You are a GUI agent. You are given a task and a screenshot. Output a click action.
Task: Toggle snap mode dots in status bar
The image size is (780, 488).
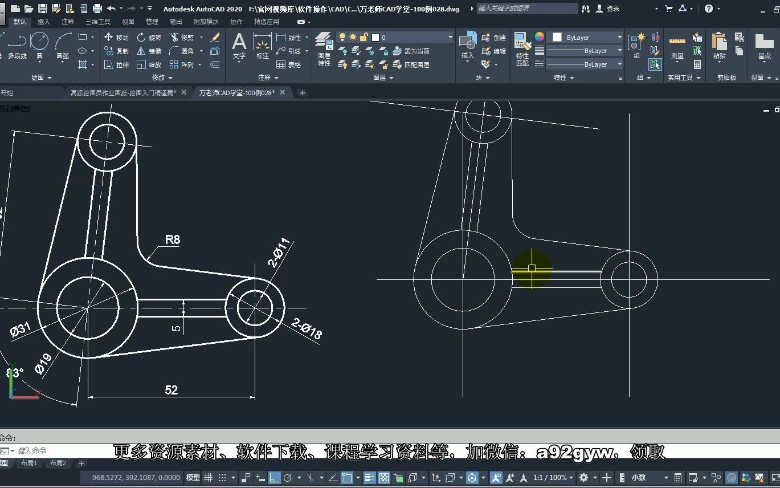pyautogui.click(x=222, y=478)
